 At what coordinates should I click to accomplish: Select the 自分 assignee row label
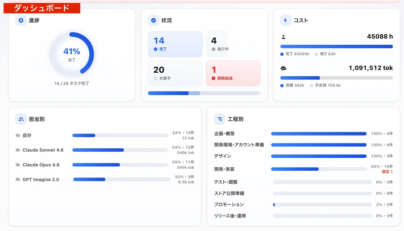click(27, 136)
